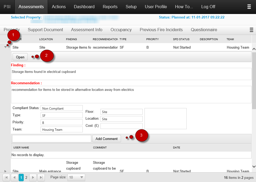Image resolution: width=256 pixels, height=182 pixels.
Task: Sort comments by USER NAME header
Action: [21, 147]
